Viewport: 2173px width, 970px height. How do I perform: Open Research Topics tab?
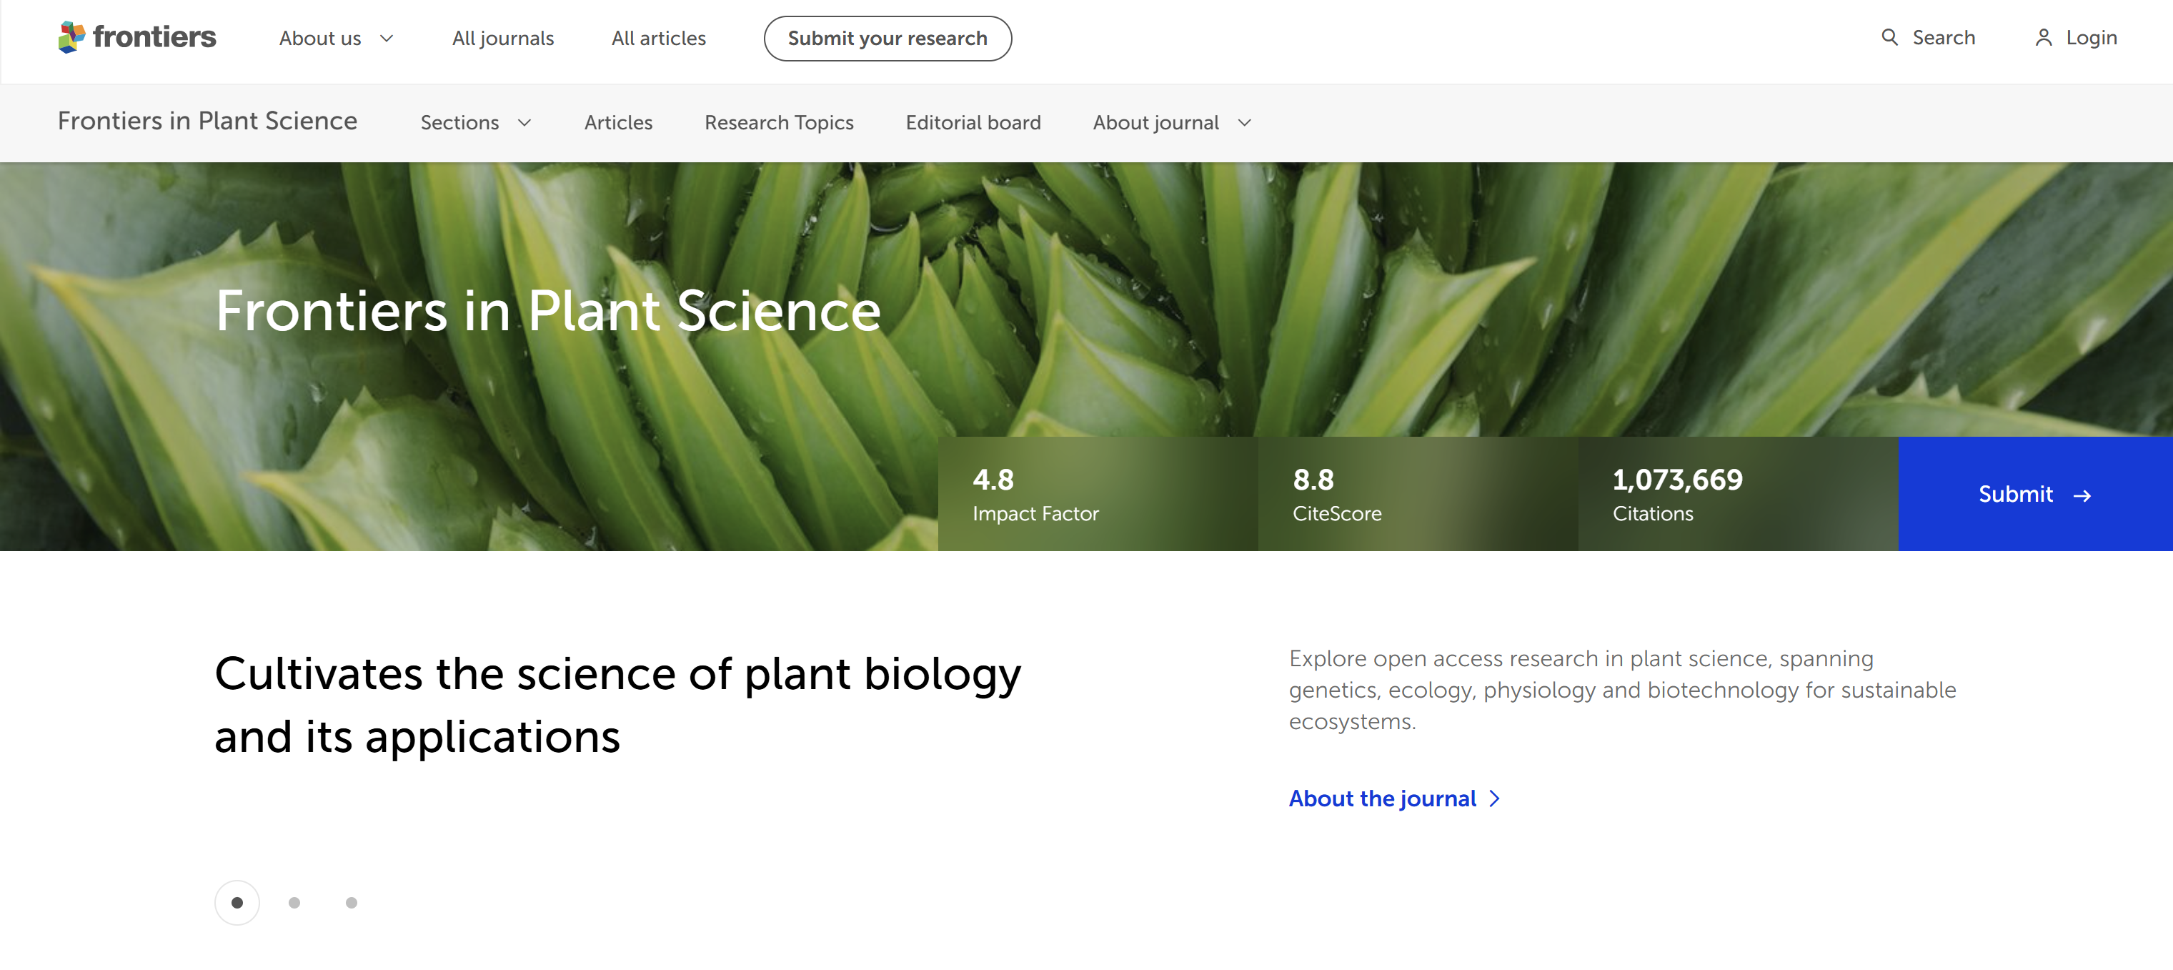pyautogui.click(x=779, y=123)
